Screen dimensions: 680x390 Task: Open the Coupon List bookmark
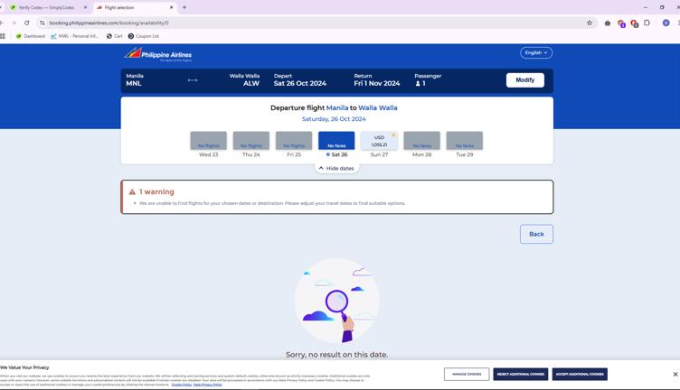coord(144,36)
